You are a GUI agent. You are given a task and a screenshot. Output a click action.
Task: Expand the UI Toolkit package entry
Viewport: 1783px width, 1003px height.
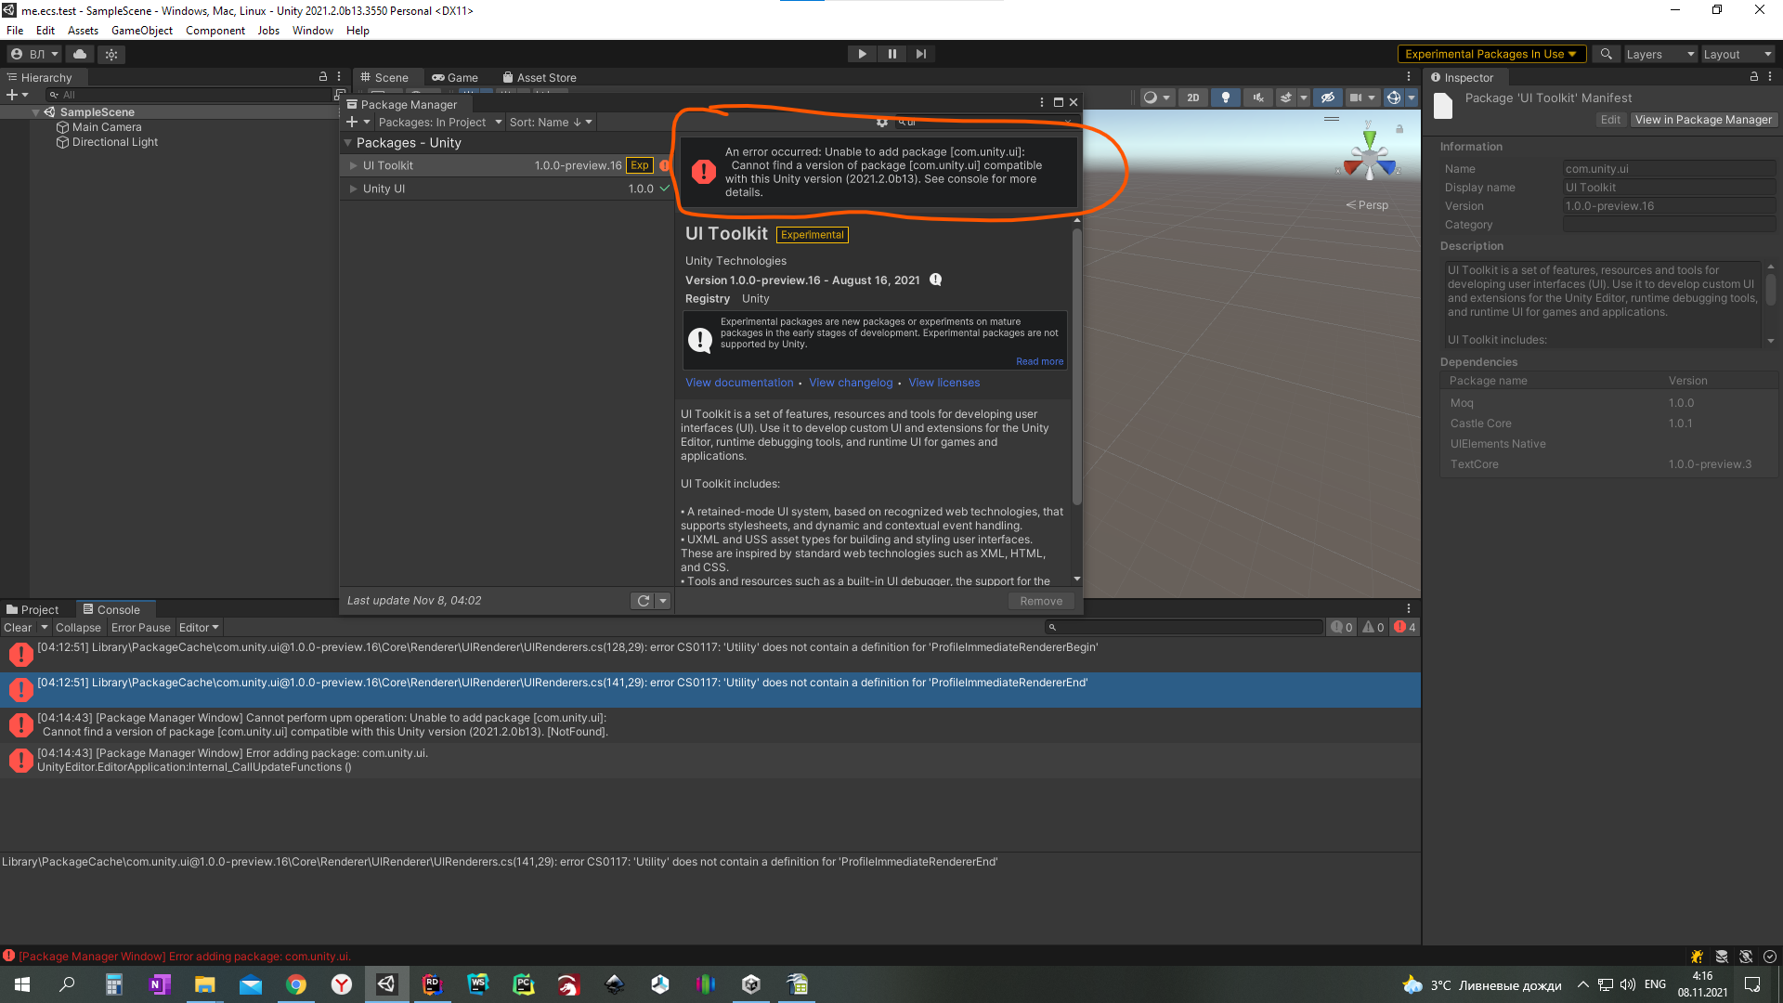tap(353, 165)
